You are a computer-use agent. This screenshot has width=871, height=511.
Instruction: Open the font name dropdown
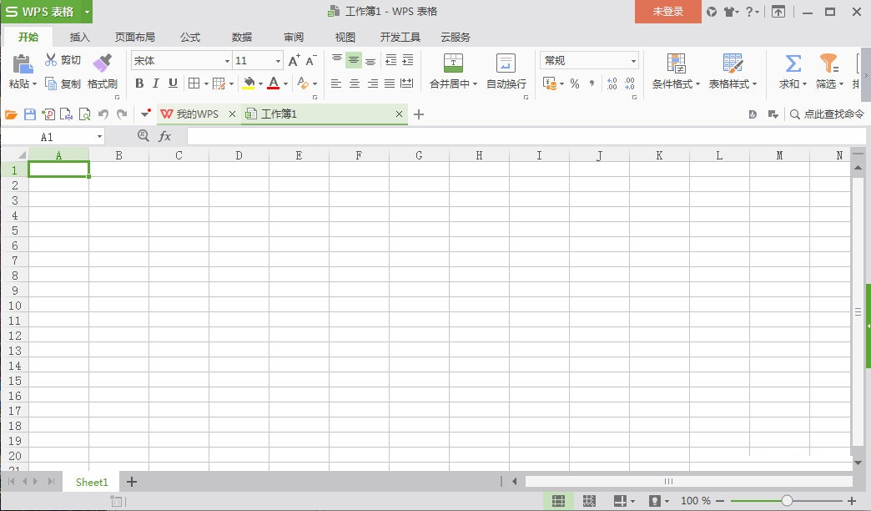coord(227,61)
